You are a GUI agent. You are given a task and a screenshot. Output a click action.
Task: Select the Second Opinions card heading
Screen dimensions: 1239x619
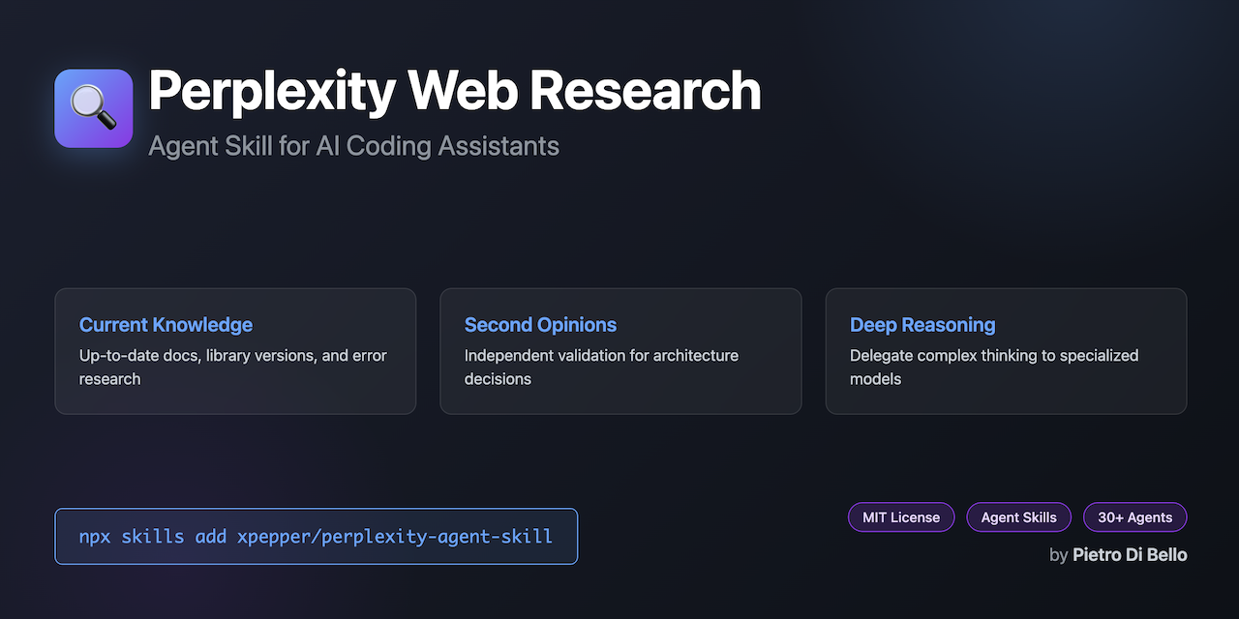click(540, 325)
